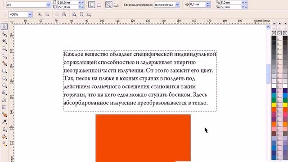
Task: Select the Shape tool in the toolbox
Action: (4, 34)
